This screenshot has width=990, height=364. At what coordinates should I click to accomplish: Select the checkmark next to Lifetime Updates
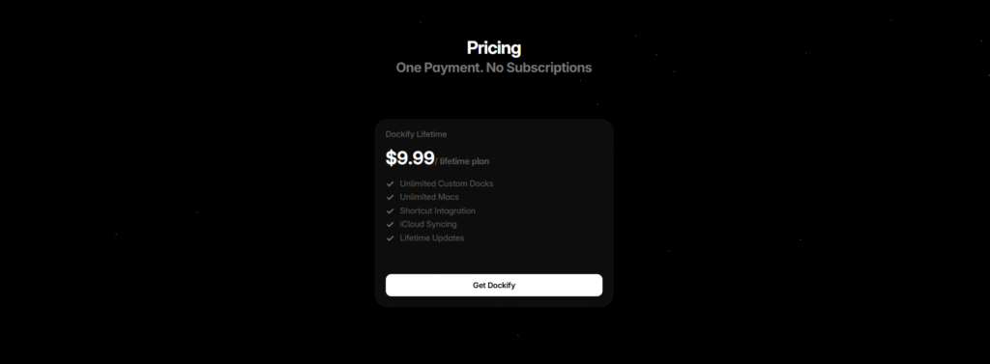(x=391, y=238)
